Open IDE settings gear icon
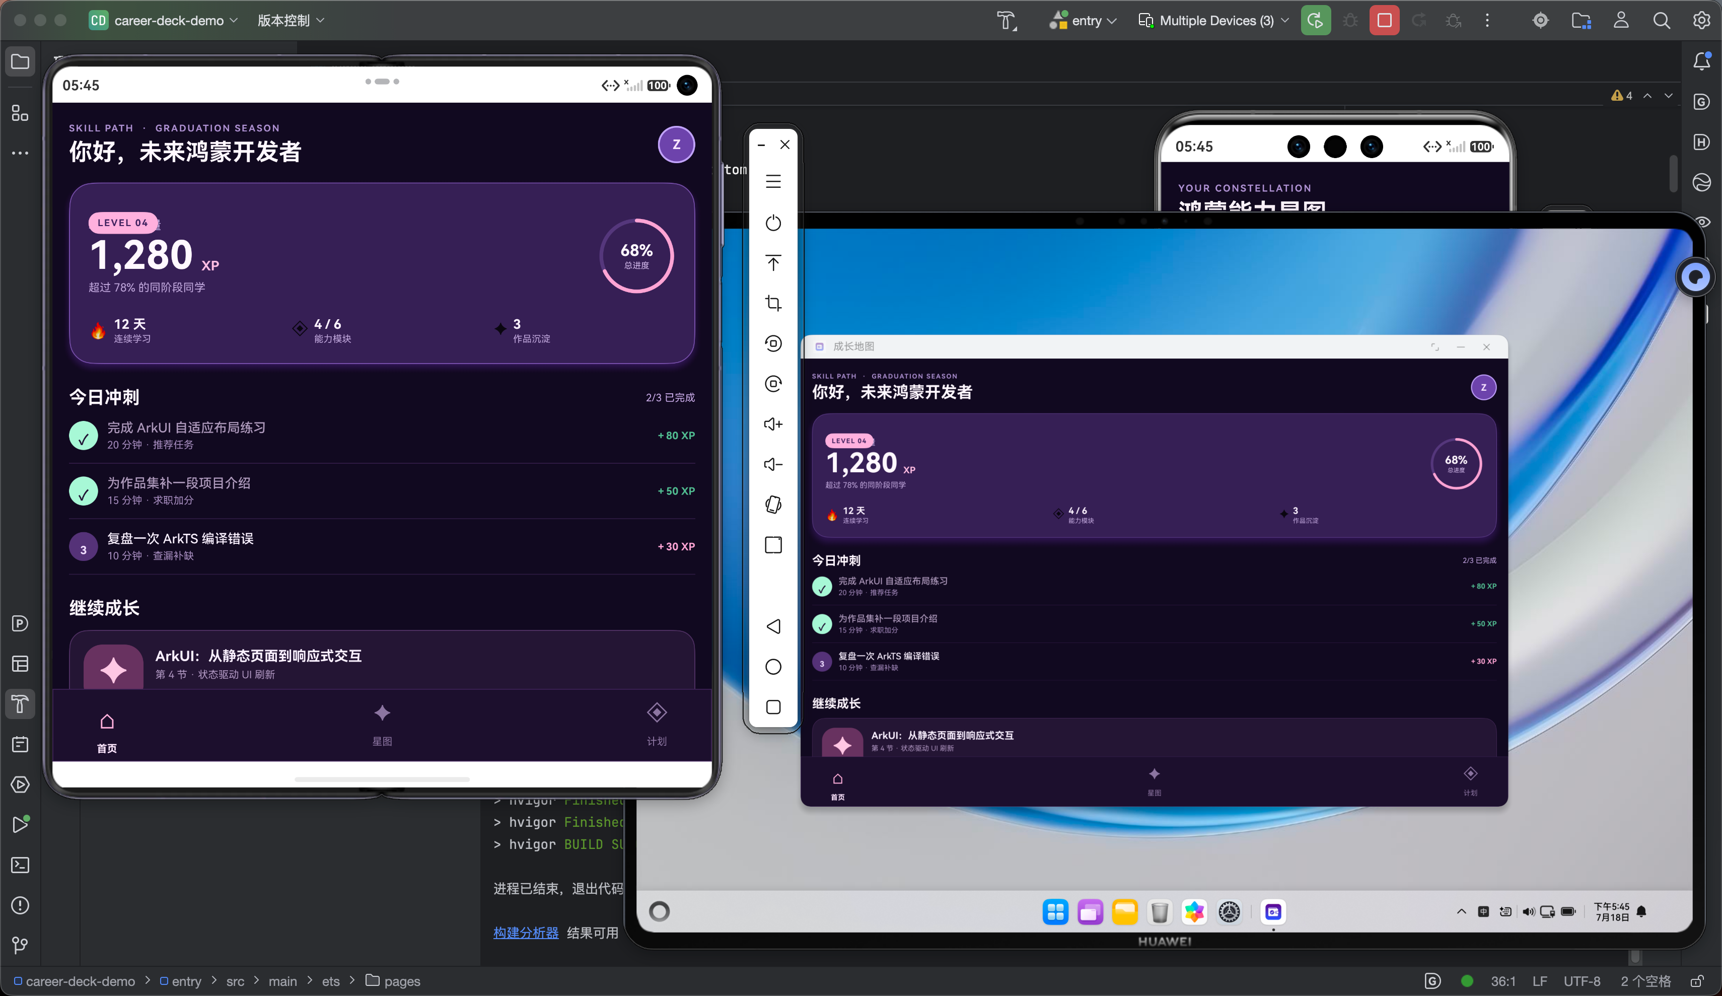Viewport: 1722px width, 996px height. click(1701, 21)
